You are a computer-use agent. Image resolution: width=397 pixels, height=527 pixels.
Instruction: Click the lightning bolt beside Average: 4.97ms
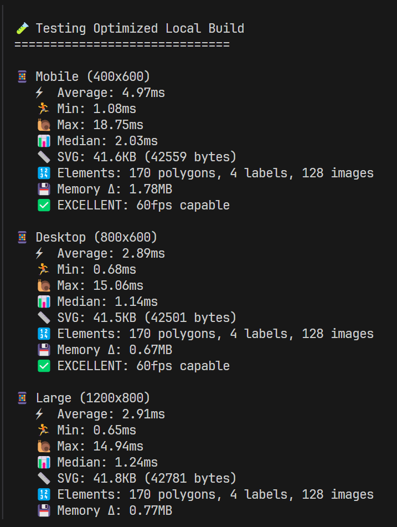[39, 93]
